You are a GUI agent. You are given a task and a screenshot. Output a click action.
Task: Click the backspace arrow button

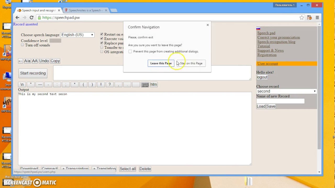click(20, 61)
